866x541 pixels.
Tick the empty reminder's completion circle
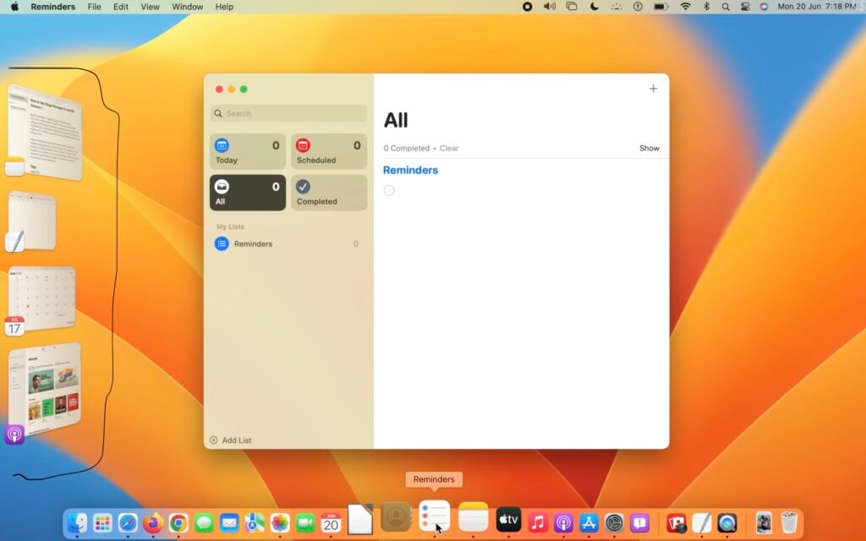pyautogui.click(x=389, y=190)
